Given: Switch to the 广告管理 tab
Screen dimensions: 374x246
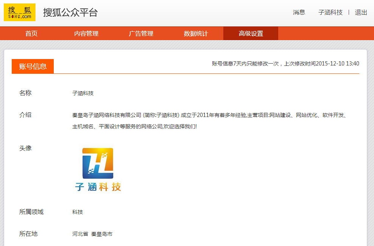Looking at the screenshot, I should click(x=141, y=33).
